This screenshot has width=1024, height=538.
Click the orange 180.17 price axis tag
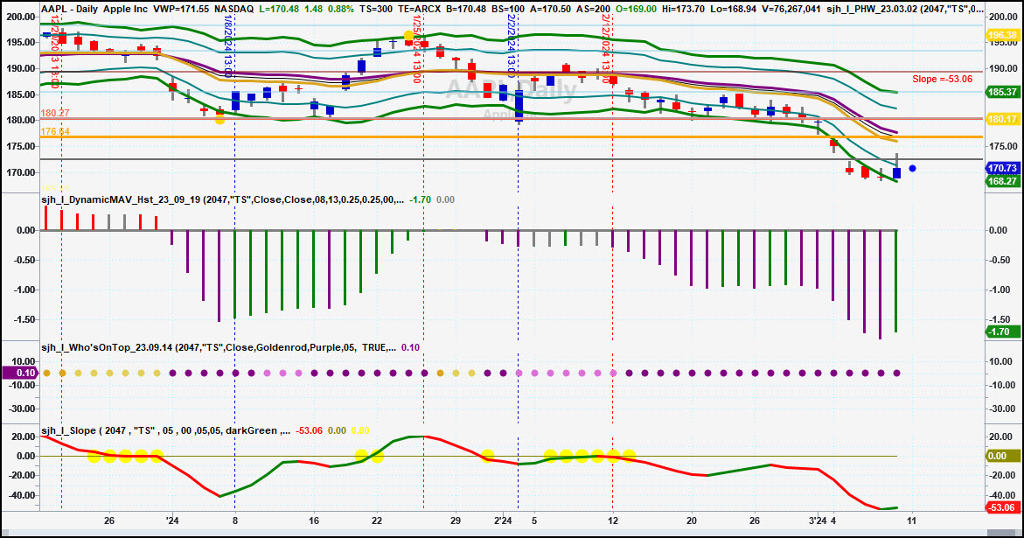click(1002, 119)
